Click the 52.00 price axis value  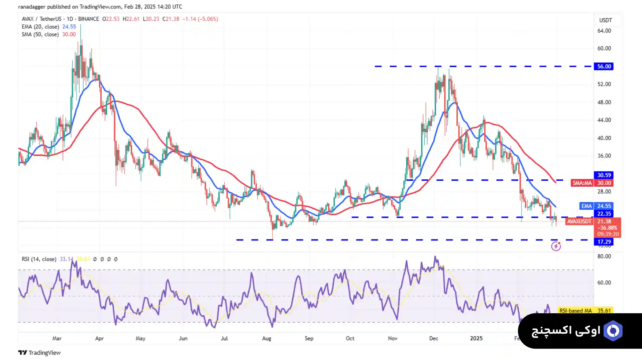(x=604, y=84)
